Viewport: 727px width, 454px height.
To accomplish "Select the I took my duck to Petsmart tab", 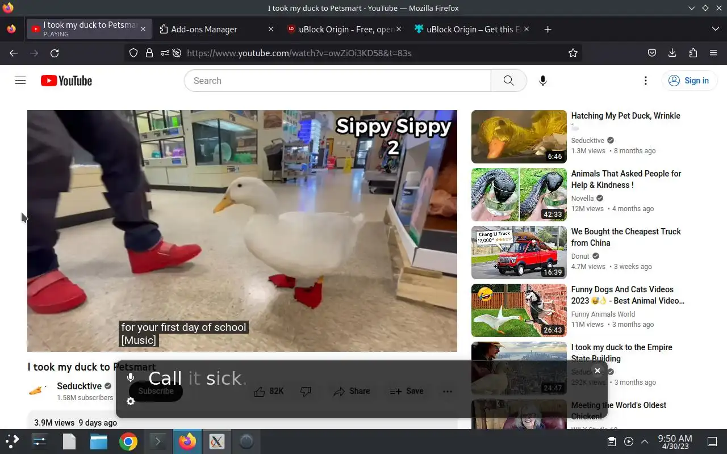I will (x=84, y=29).
